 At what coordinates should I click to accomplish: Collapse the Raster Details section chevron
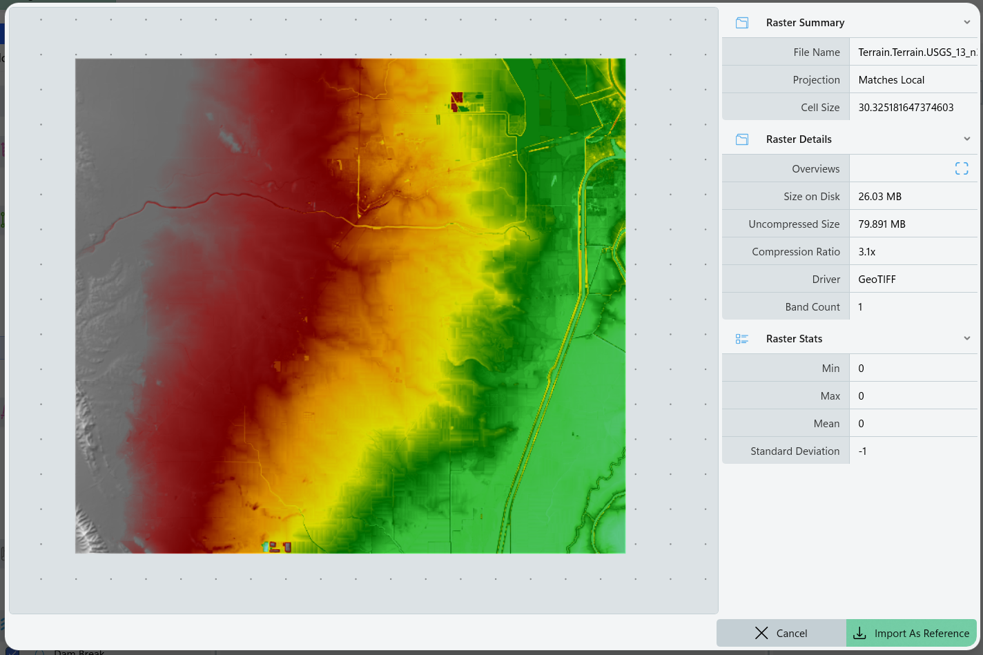(x=966, y=139)
